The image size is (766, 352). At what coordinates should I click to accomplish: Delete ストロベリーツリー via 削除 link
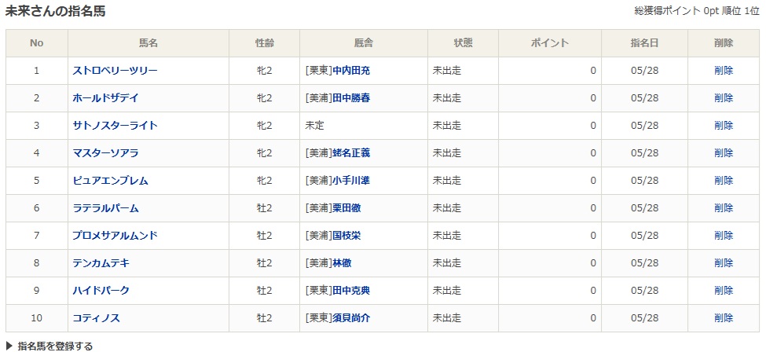(x=724, y=71)
